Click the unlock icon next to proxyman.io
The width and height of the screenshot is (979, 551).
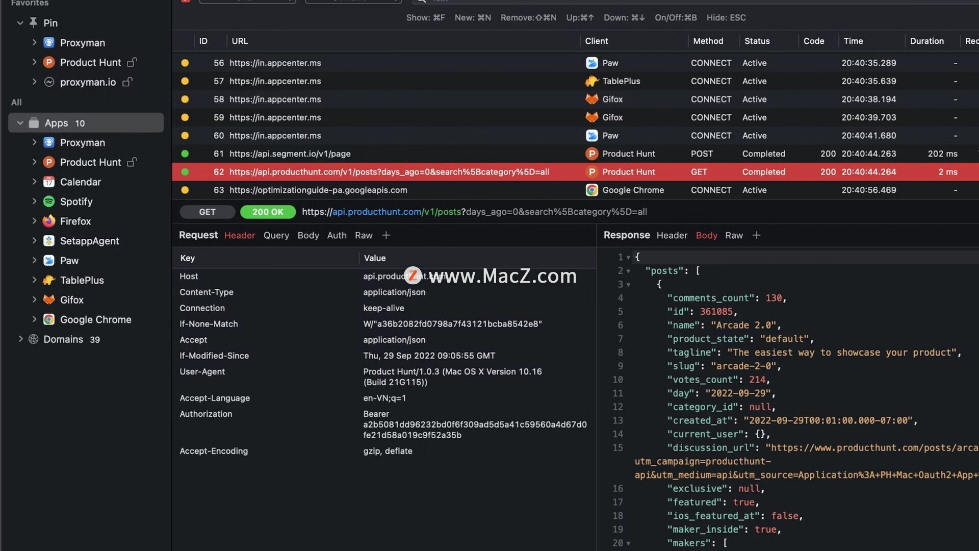coord(127,82)
